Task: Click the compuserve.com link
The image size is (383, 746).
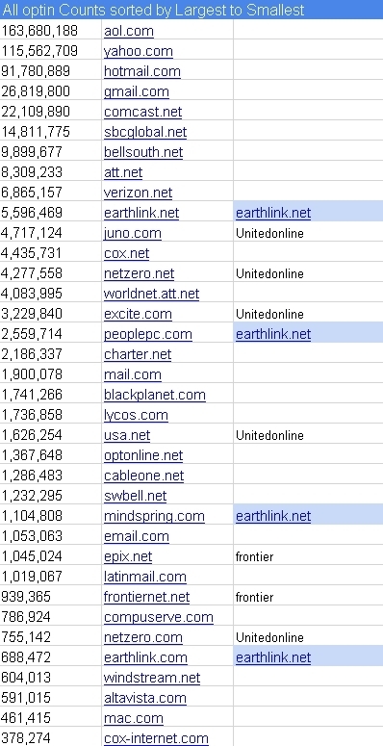Action: tap(159, 617)
